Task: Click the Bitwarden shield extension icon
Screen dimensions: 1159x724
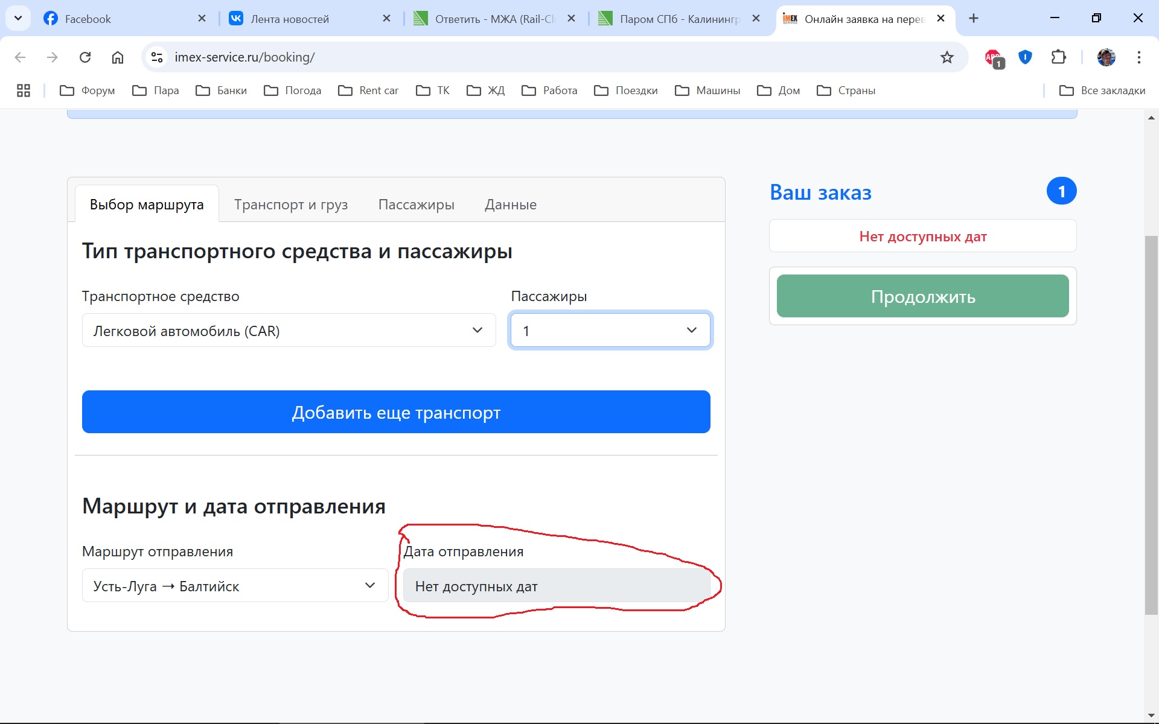Action: pos(1025,57)
